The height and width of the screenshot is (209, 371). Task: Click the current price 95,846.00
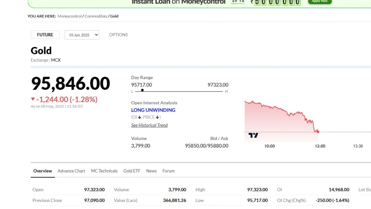click(x=70, y=83)
